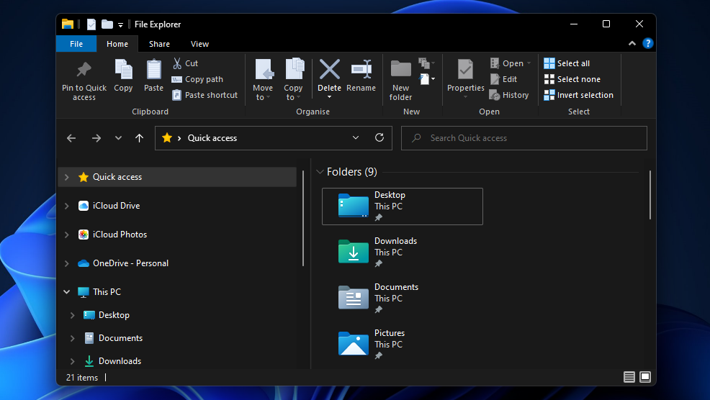Switch to large icons view in status bar
Image resolution: width=710 pixels, height=400 pixels.
pos(645,377)
